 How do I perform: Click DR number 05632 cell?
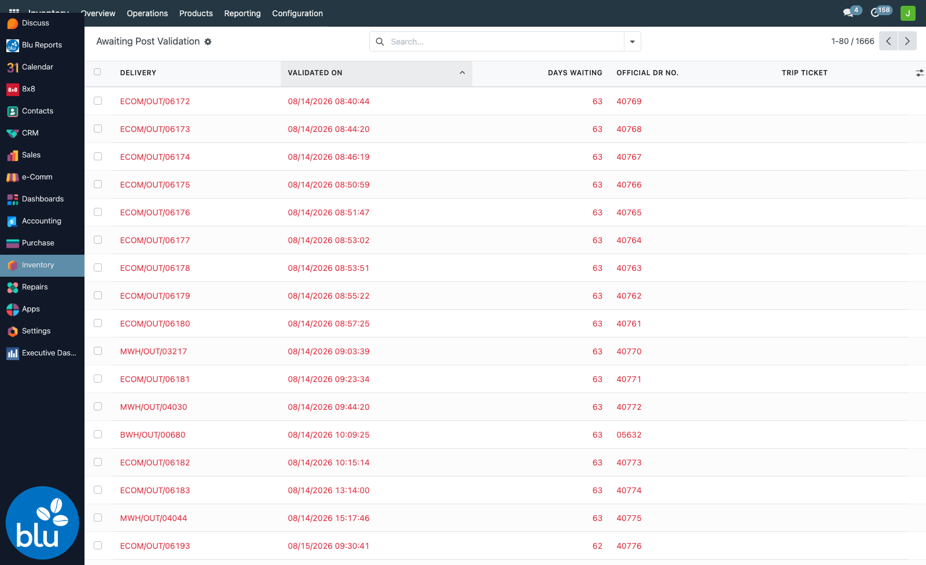pos(629,435)
